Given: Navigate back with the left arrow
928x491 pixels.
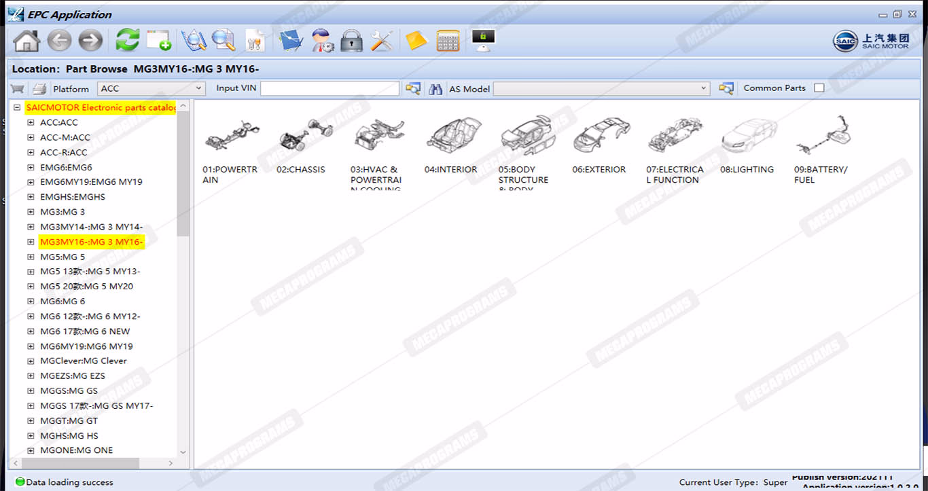Looking at the screenshot, I should (59, 41).
